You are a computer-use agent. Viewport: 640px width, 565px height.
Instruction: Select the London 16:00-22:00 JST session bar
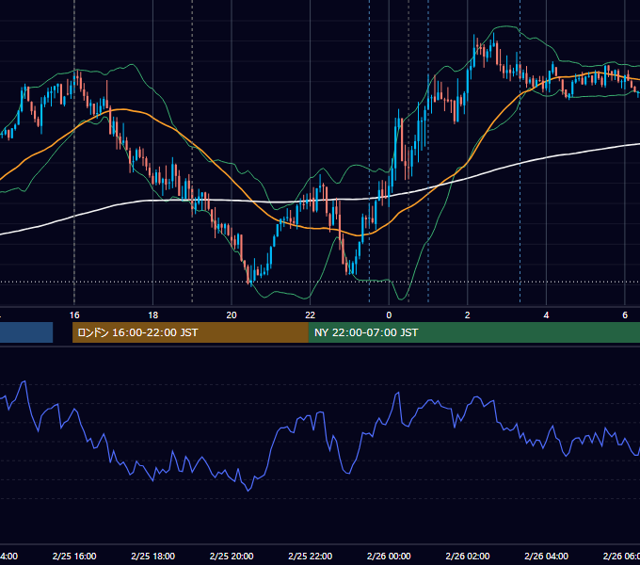[190, 332]
